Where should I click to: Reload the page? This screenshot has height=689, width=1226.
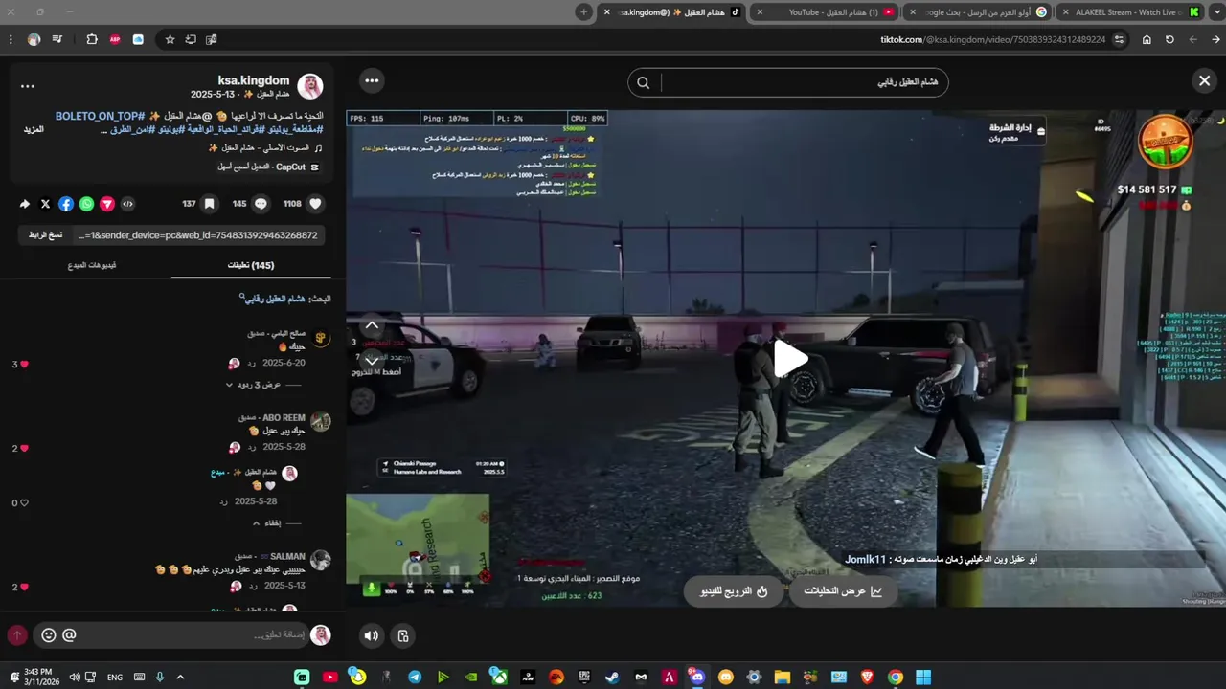pyautogui.click(x=1169, y=39)
